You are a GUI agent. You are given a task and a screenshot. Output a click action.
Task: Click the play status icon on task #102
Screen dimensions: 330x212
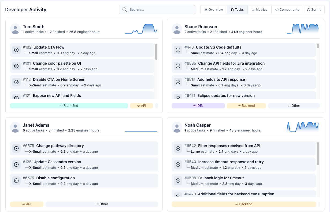[16, 50]
